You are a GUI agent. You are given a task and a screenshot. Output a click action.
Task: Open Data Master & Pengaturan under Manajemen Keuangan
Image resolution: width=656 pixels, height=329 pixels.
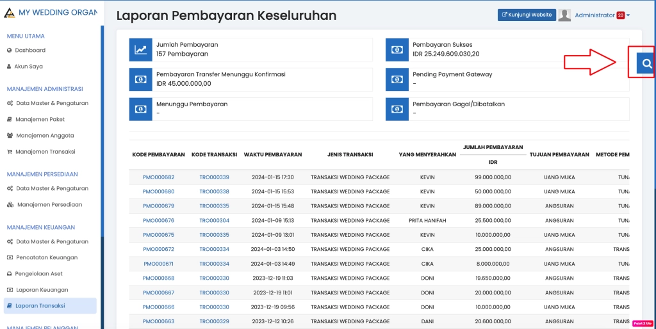click(53, 241)
